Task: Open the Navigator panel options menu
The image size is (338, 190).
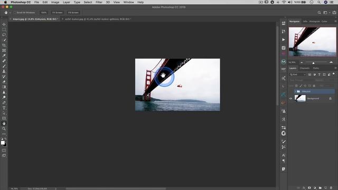Action: pos(335,21)
